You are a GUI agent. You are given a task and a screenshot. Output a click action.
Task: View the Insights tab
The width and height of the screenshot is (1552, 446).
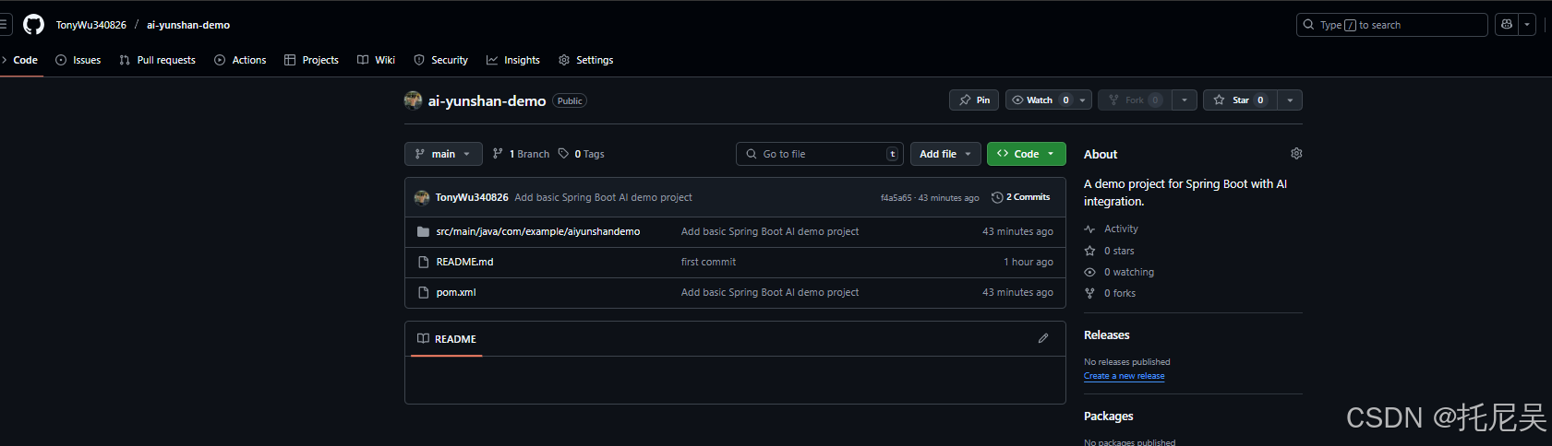(x=513, y=60)
